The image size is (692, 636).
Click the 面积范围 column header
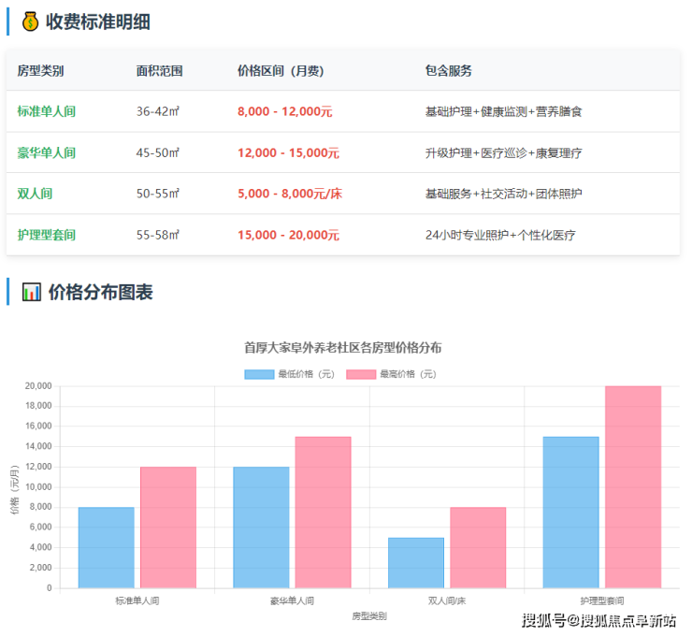(x=159, y=71)
